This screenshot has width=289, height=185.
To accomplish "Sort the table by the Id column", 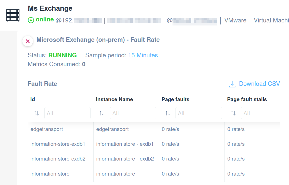I will [x=36, y=113].
